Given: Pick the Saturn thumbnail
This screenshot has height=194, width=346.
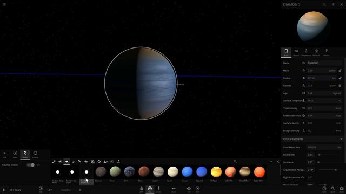Looking at the screenshot, I should (173, 172).
